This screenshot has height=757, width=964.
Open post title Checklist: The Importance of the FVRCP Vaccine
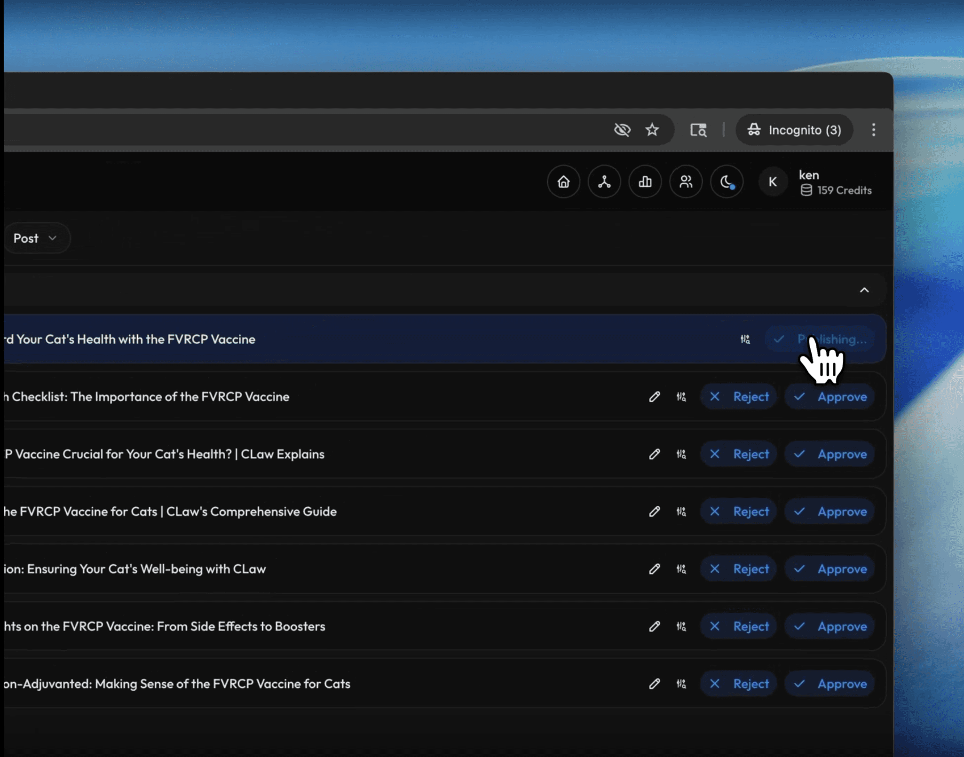pyautogui.click(x=147, y=397)
